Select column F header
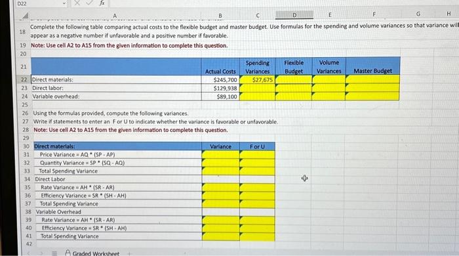The height and width of the screenshot is (256, 459). tap(374, 14)
